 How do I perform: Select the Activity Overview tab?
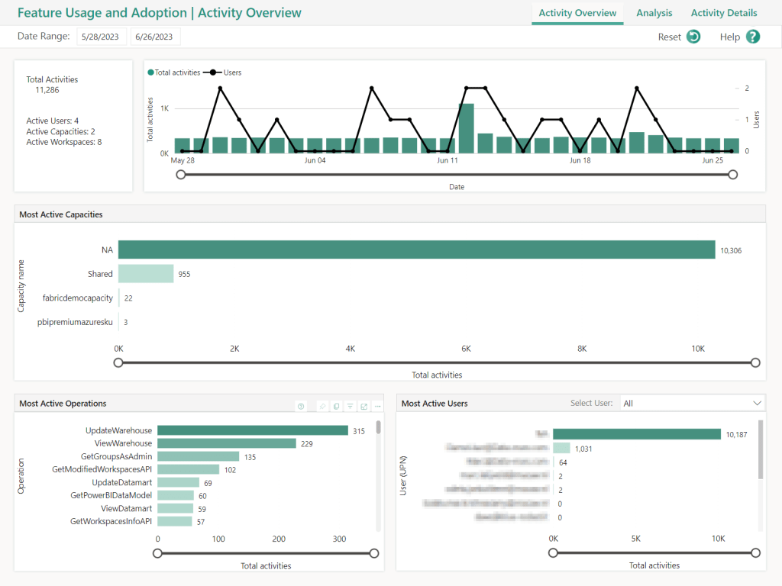[x=577, y=13]
